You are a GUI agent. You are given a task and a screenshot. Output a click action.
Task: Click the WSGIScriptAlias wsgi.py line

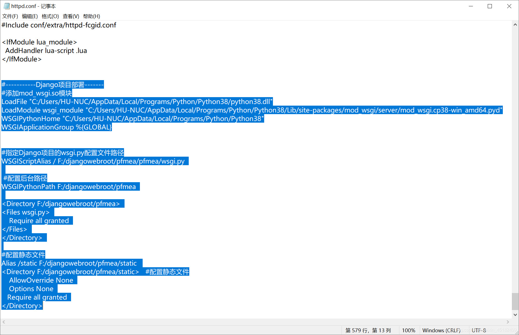(x=93, y=161)
